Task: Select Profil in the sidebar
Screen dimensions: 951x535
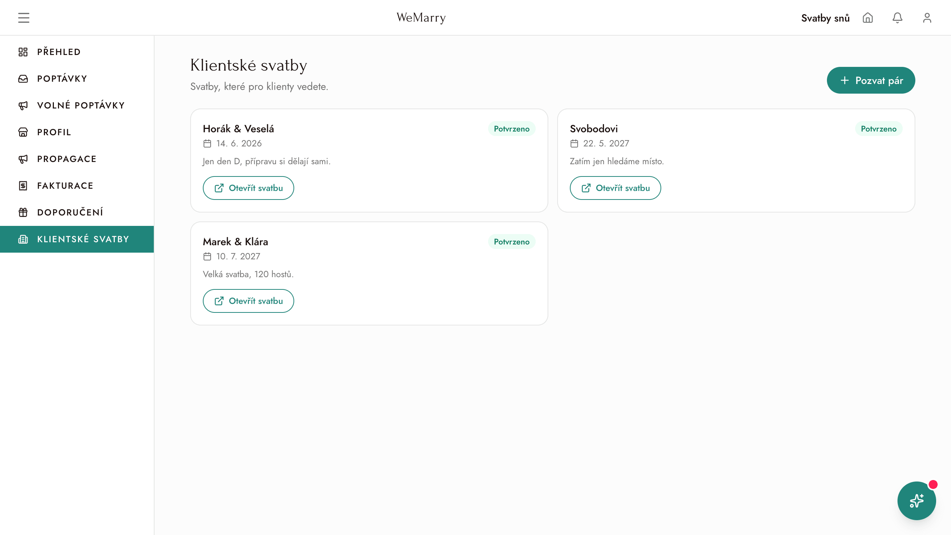Action: coord(77,132)
